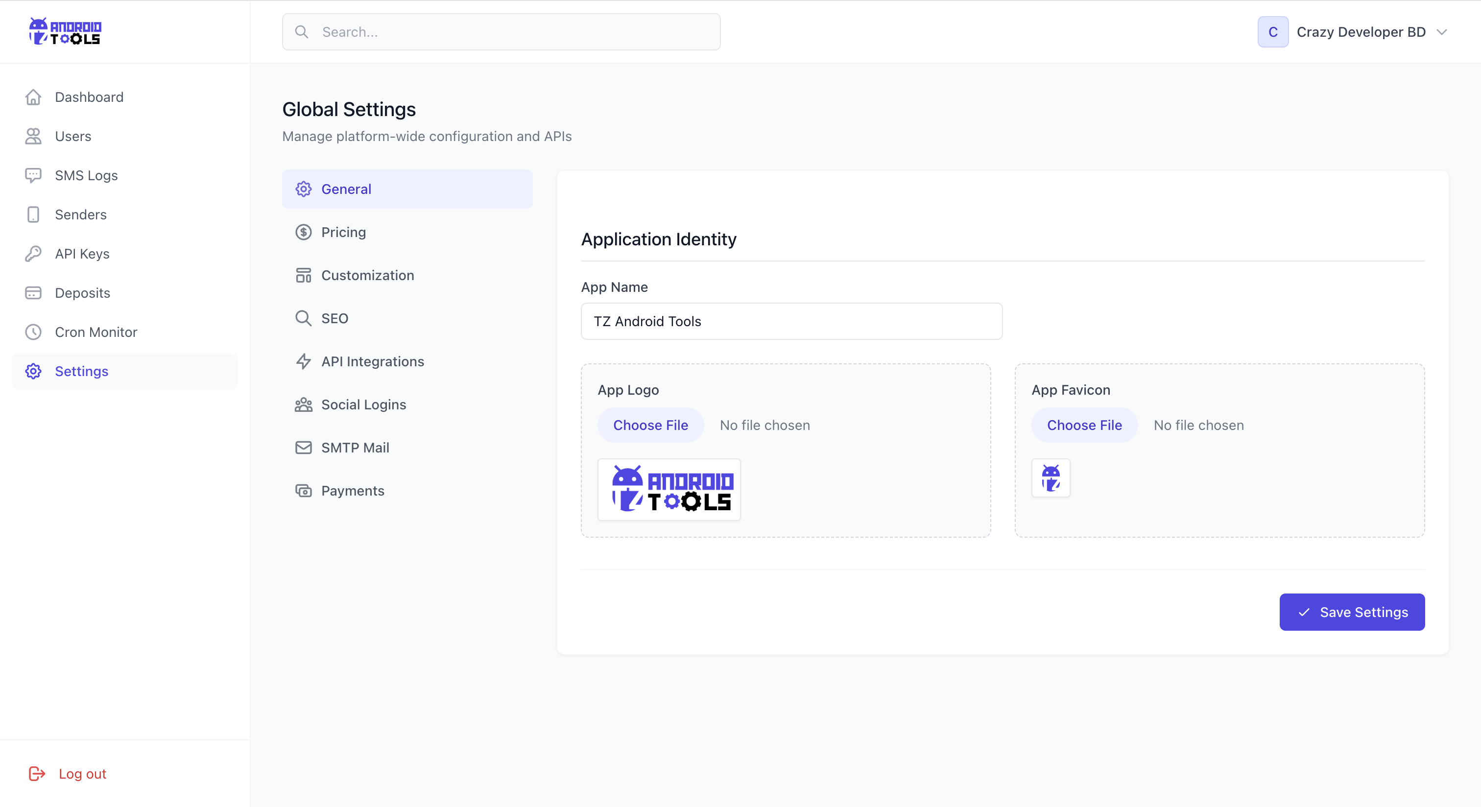Open the Senders page
This screenshot has width=1481, height=807.
(x=125, y=214)
